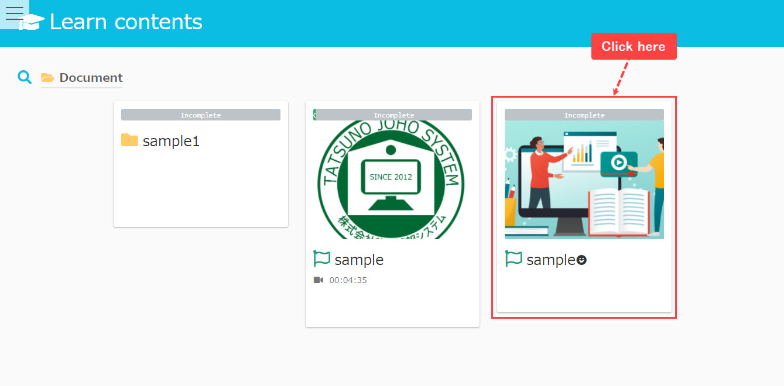The image size is (784, 386).
Task: Select the Document breadcrumb folder
Action: pos(91,78)
